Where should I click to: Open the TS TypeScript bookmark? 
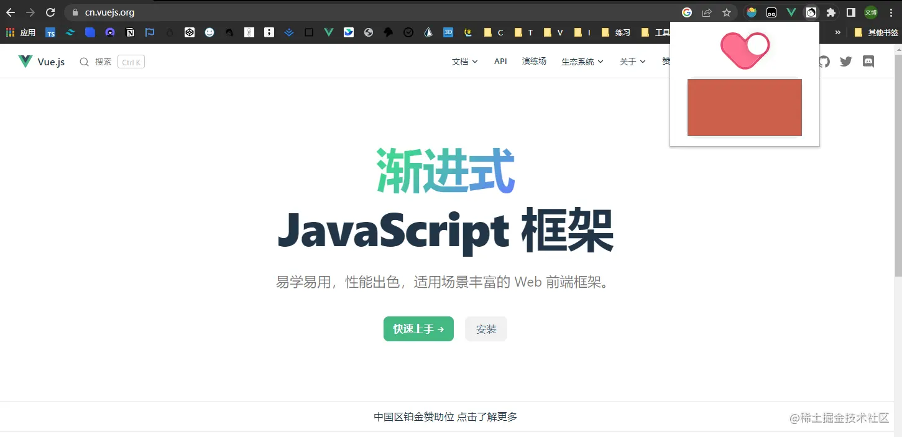[50, 32]
